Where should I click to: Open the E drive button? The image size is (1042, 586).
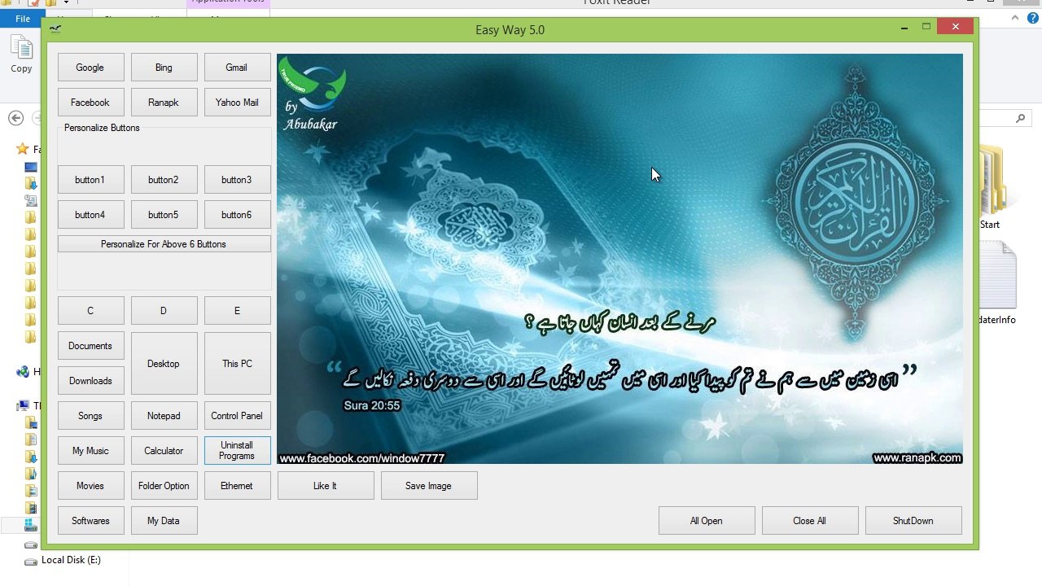tap(237, 311)
